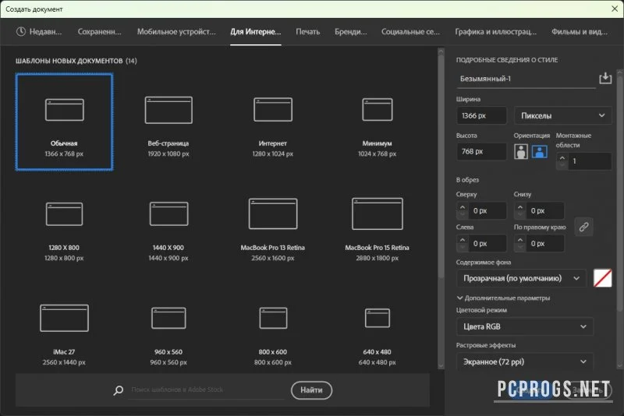The width and height of the screenshot is (624, 416).
Task: Click the Adobe Stock template search field
Action: [207, 390]
